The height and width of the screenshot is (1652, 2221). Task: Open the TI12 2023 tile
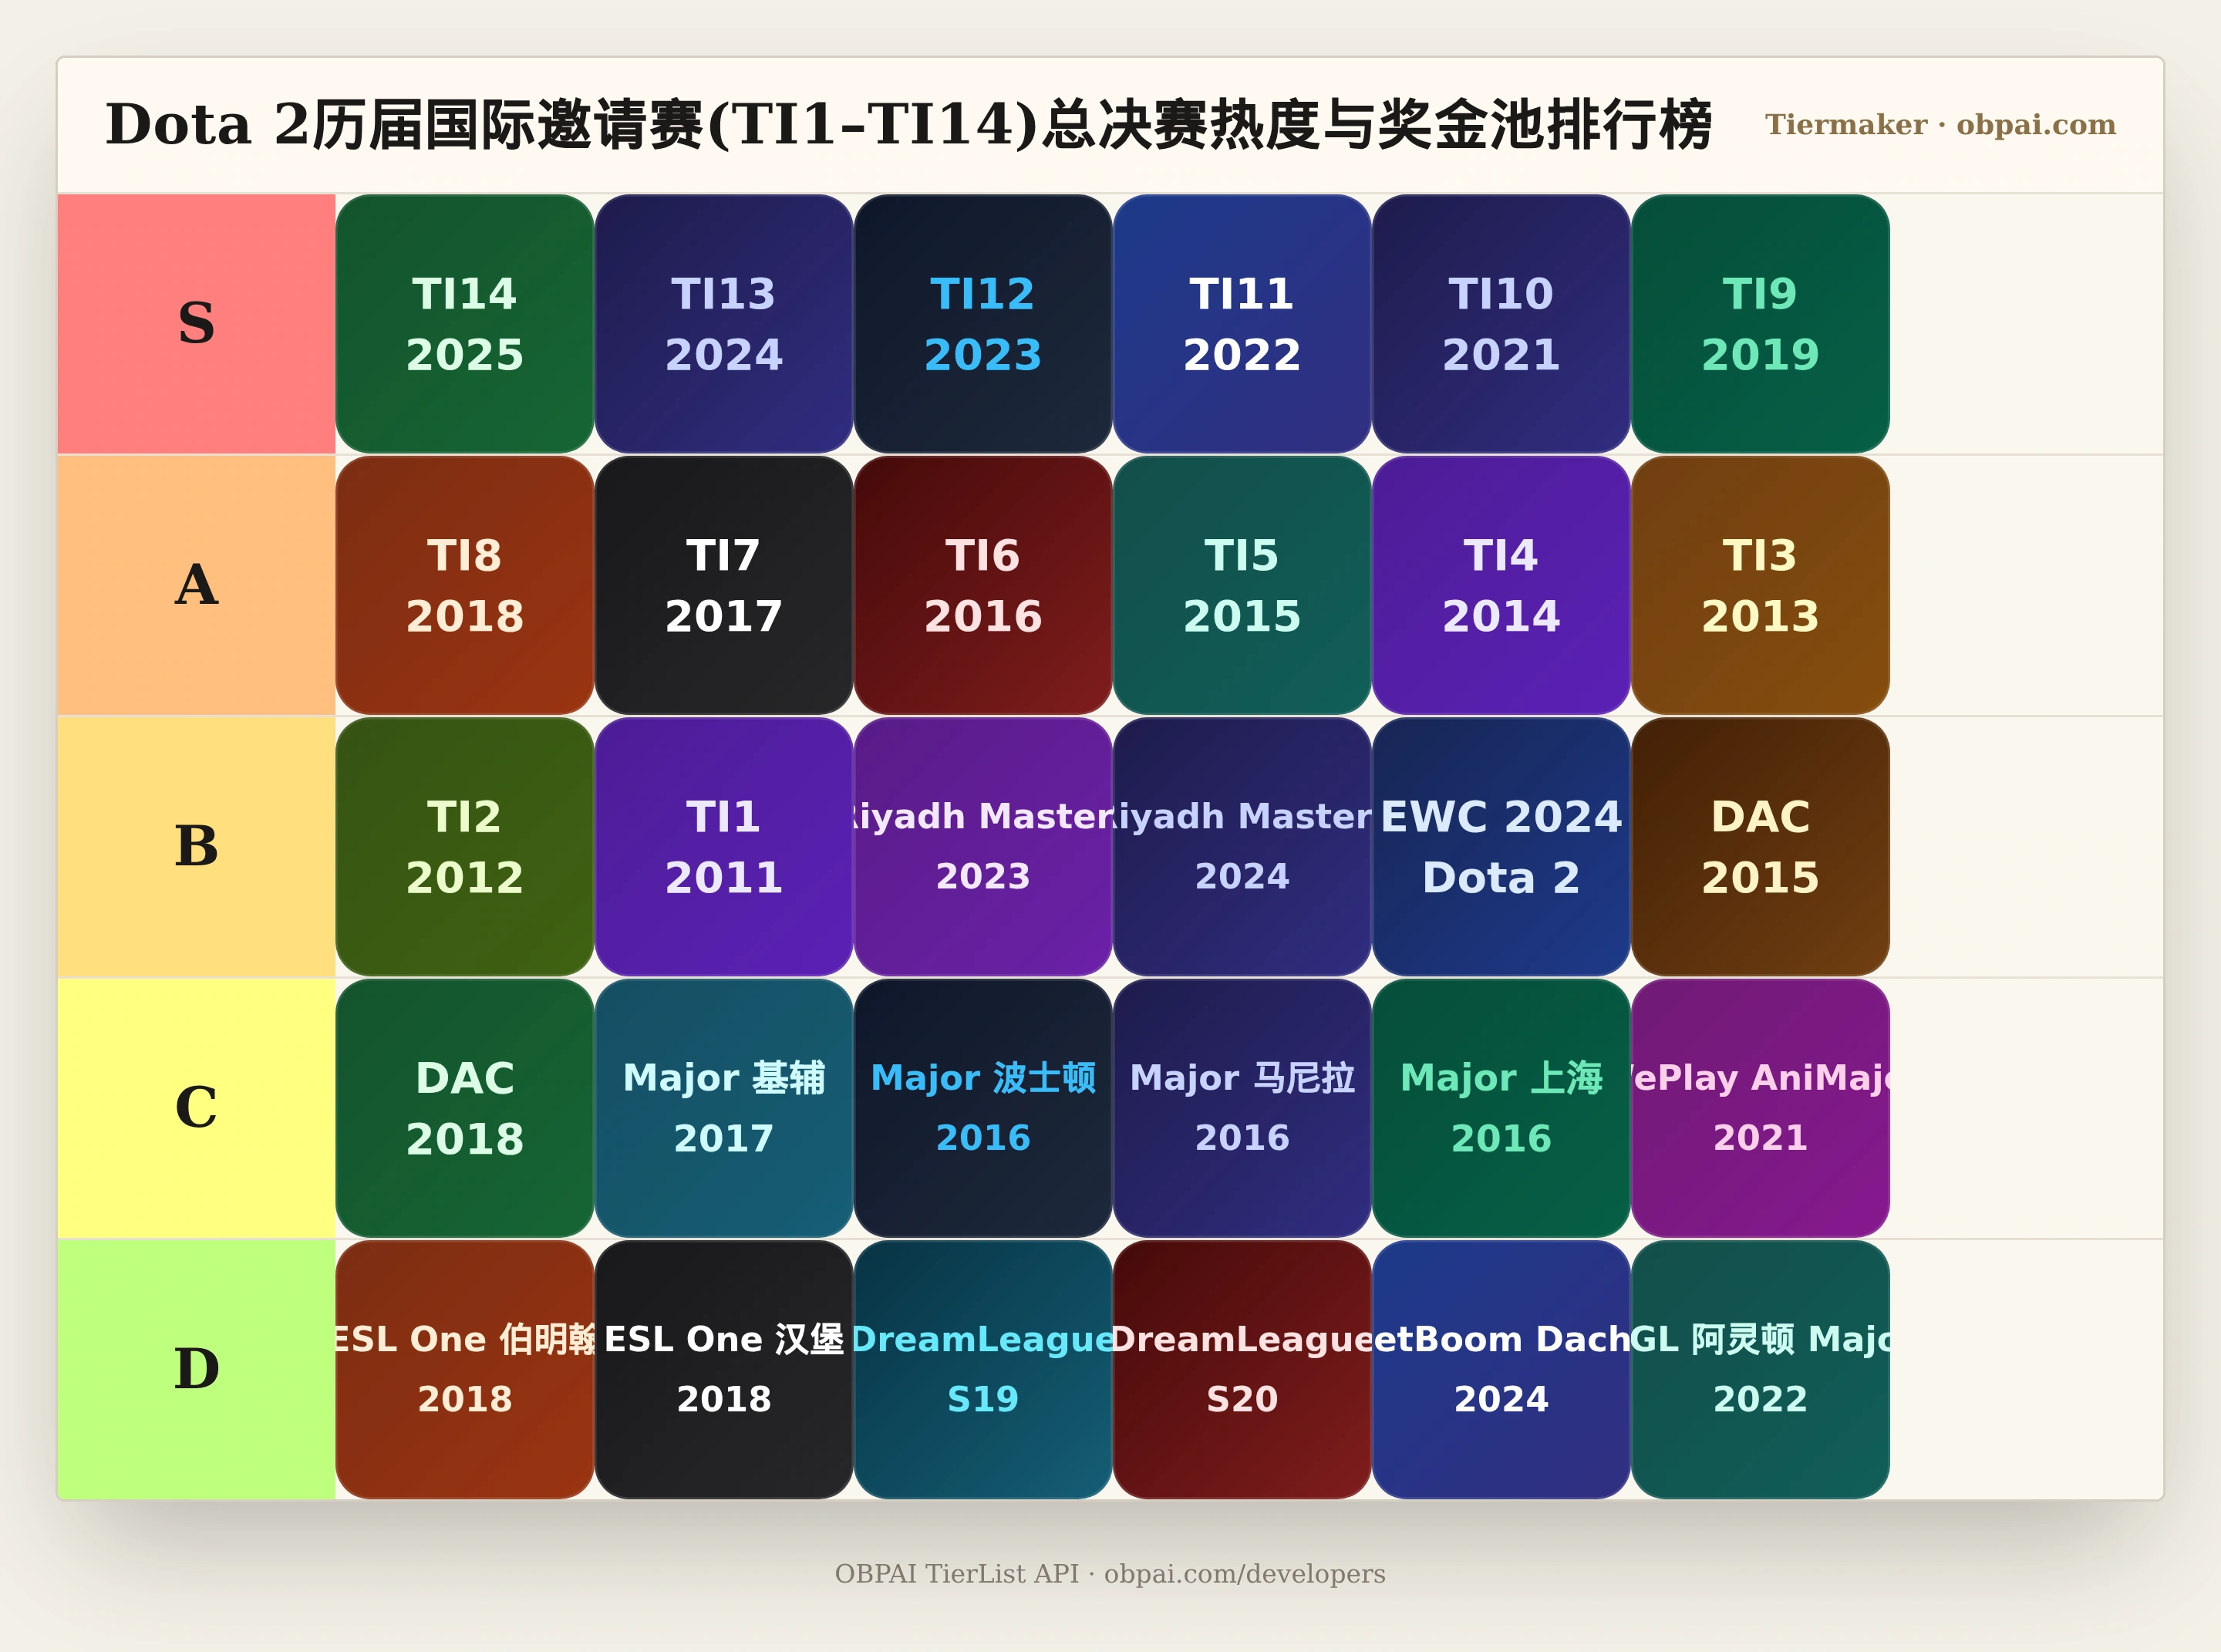[983, 324]
